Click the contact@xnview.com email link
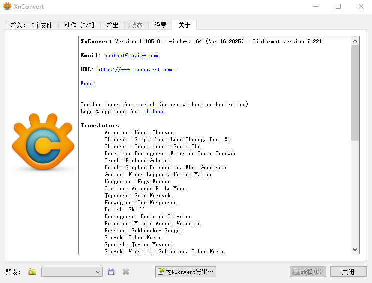This screenshot has height=283, width=372. coord(131,56)
